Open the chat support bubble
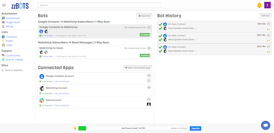Image resolution: width=274 pixels, height=133 pixels. [x=265, y=125]
